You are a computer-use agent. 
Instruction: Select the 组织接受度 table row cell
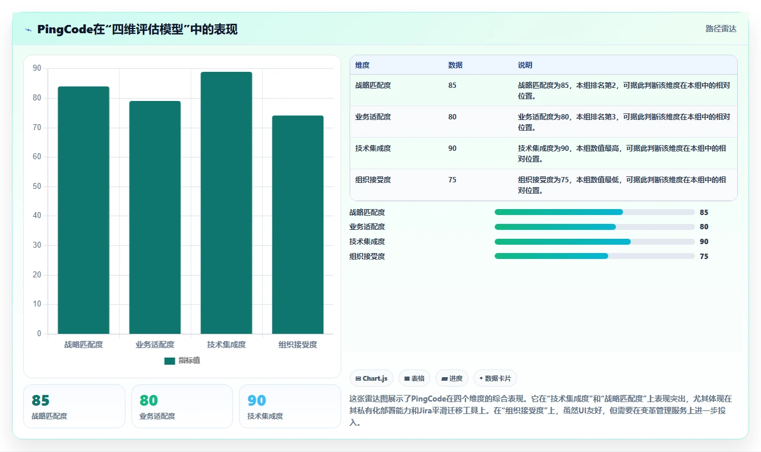[373, 180]
